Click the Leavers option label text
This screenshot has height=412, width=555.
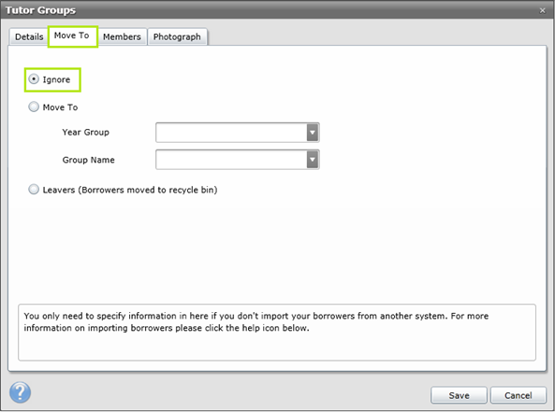point(130,190)
